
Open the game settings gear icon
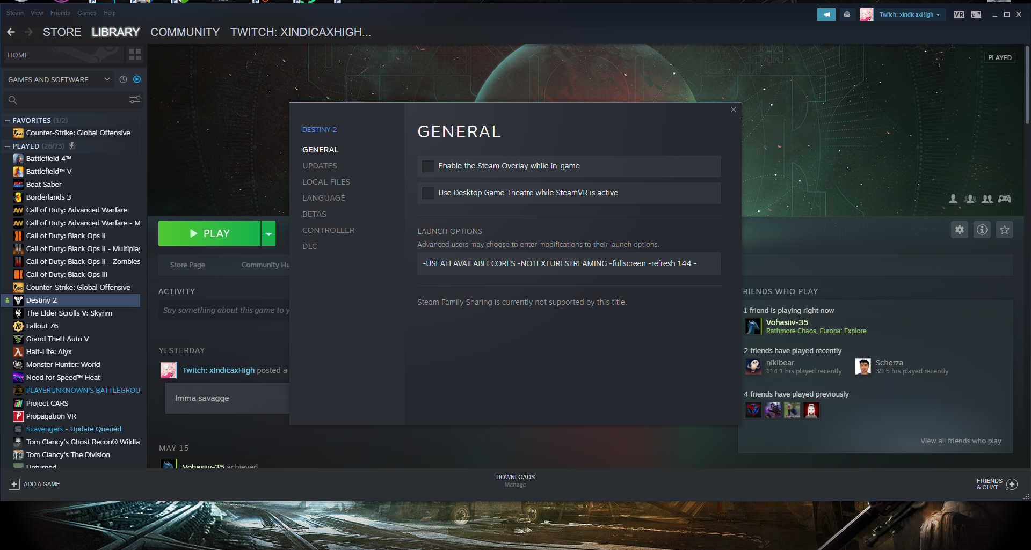pos(960,230)
